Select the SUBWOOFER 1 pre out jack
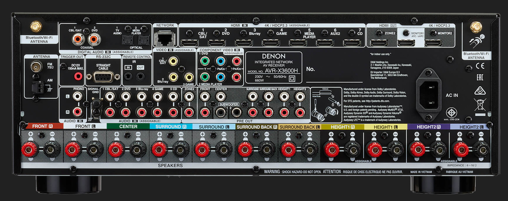The height and width of the screenshot is (201, 508). point(220,112)
